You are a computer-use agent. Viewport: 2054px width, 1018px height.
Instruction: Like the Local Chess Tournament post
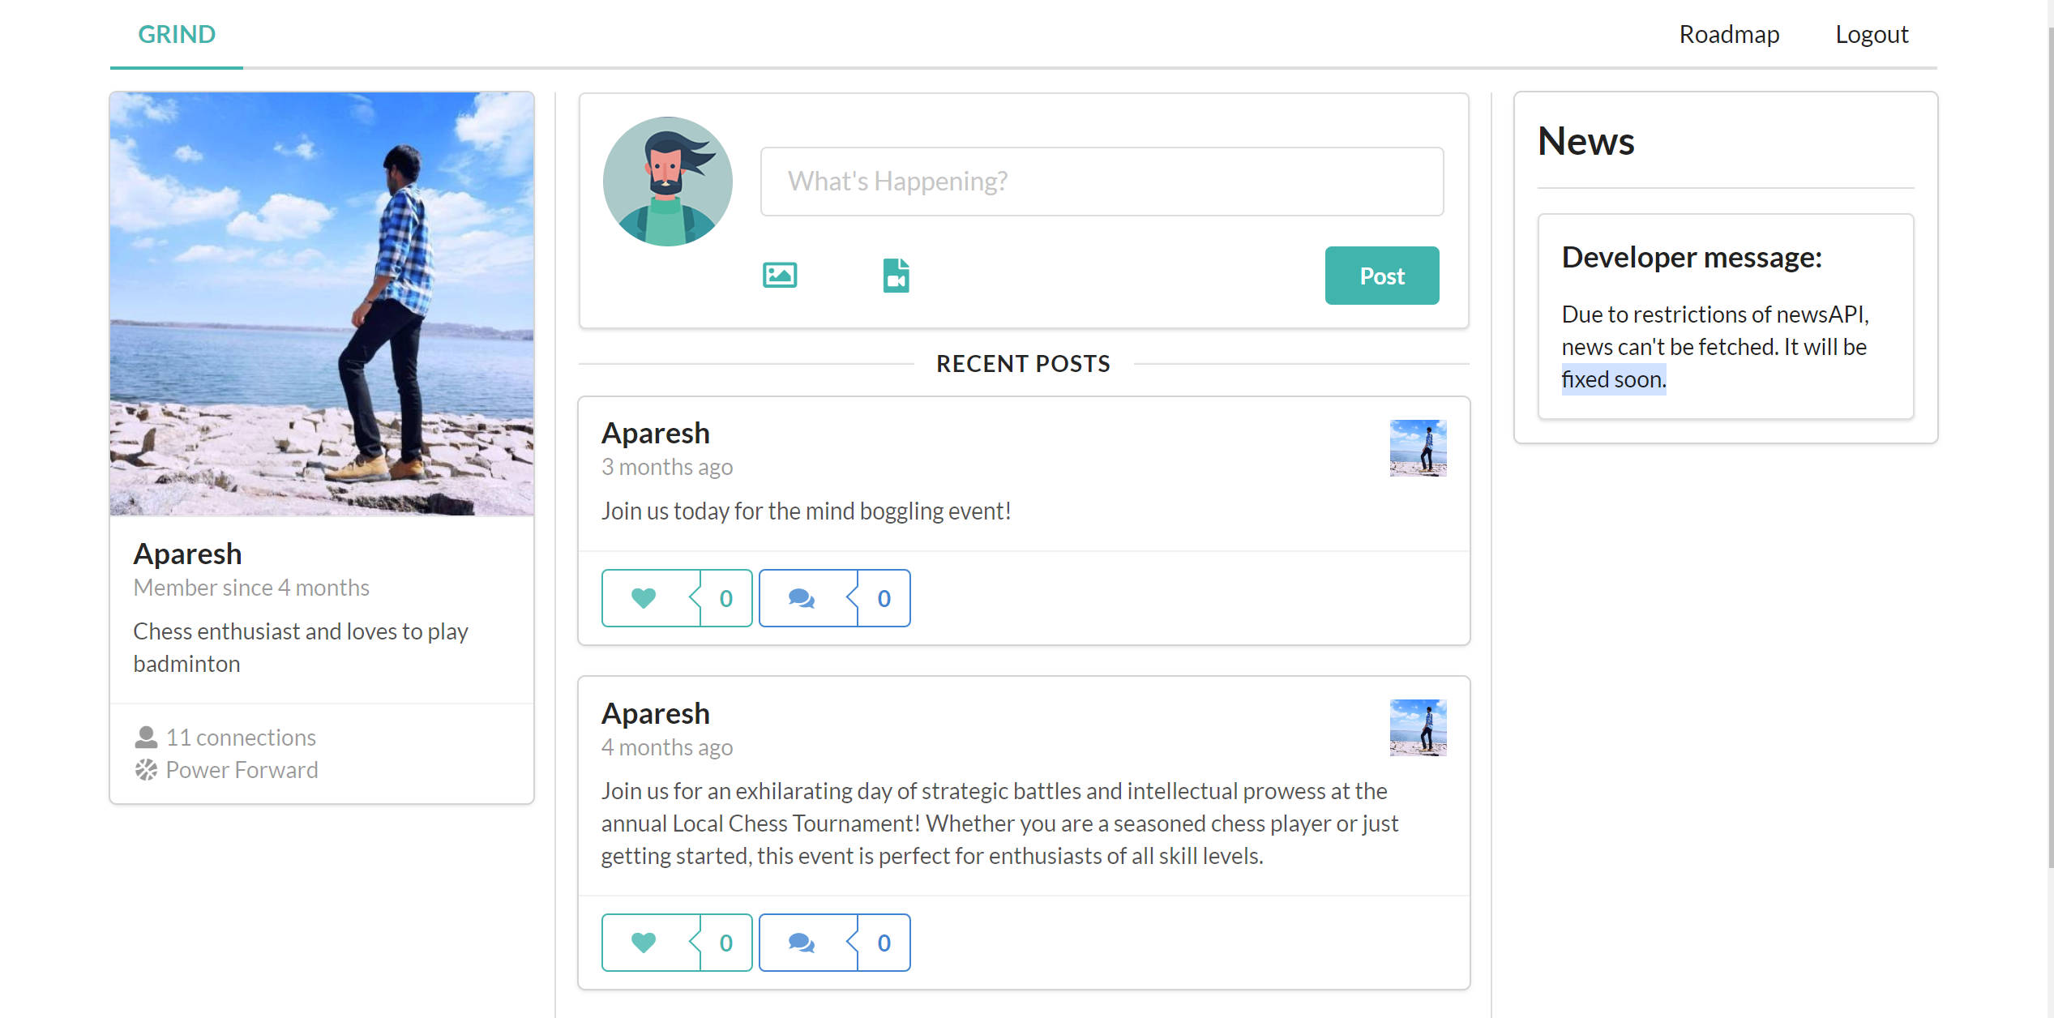tap(645, 943)
